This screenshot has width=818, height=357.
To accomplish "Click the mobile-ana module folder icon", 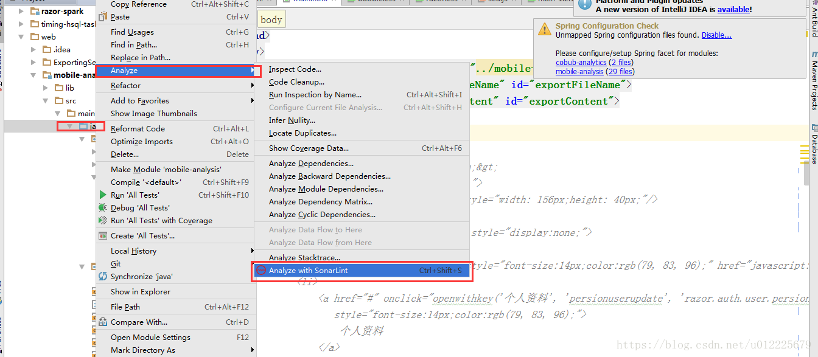I will click(47, 75).
